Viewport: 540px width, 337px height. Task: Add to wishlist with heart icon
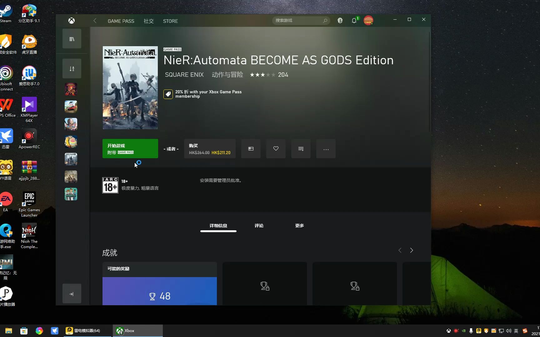click(276, 149)
